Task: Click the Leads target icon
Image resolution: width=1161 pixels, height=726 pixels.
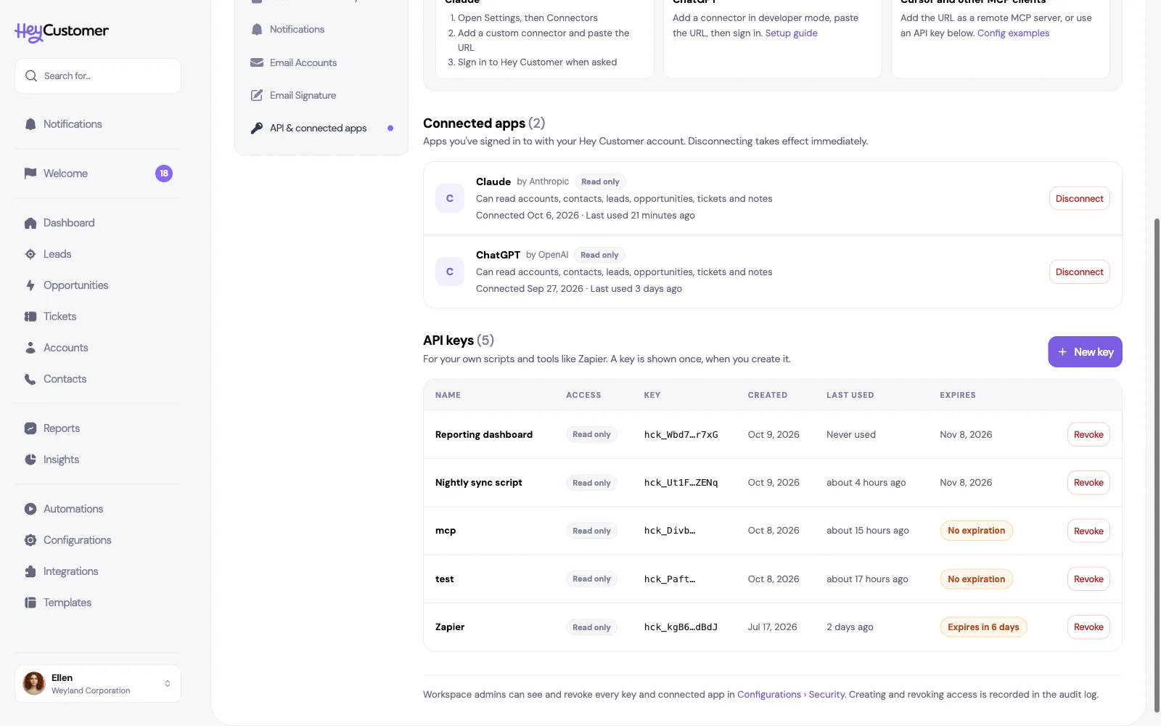Action: tap(30, 254)
